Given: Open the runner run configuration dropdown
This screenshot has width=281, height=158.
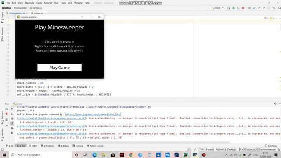Looking at the screenshot, I should 217,8.
